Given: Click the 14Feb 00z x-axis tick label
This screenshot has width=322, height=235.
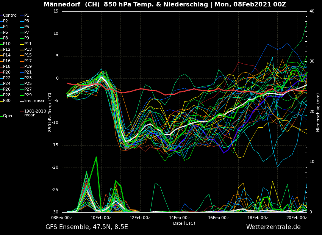Looking at the screenshot, I should 179,218.
